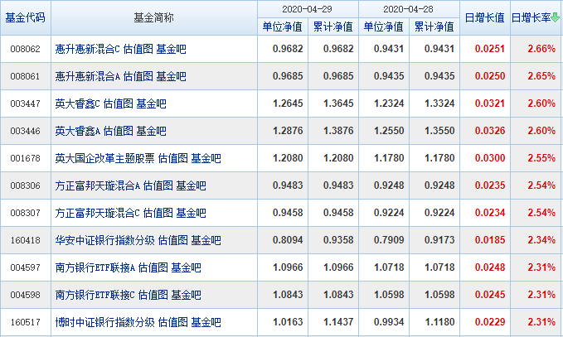Open 基金吧 for 华安中证银行指数分级
This screenshot has height=337, width=563.
pos(206,240)
